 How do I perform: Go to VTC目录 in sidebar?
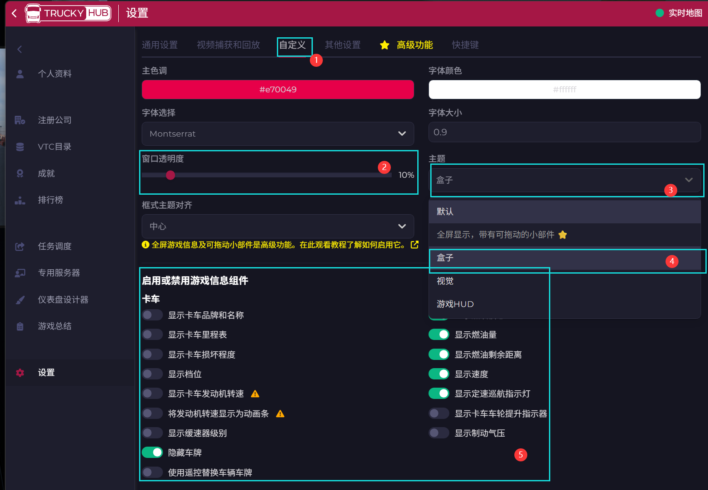[55, 147]
